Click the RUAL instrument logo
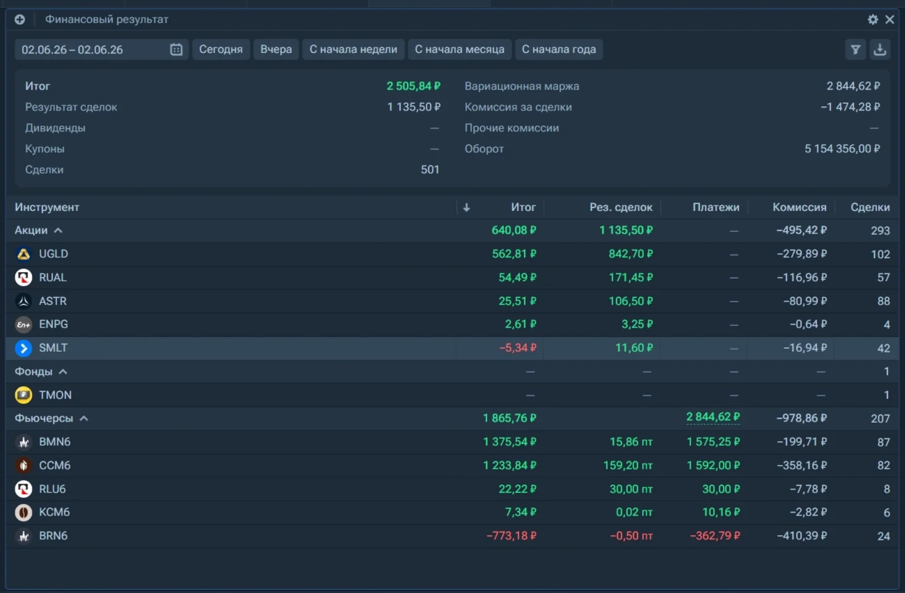 [x=23, y=278]
